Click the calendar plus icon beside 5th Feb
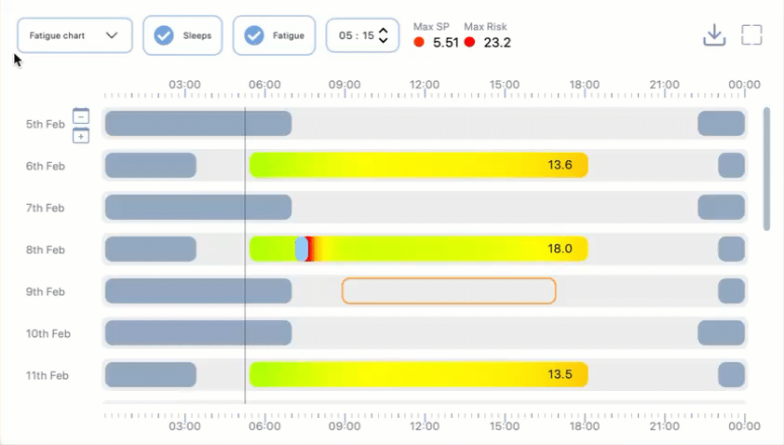Screen dimensions: 784x445 click(81, 136)
